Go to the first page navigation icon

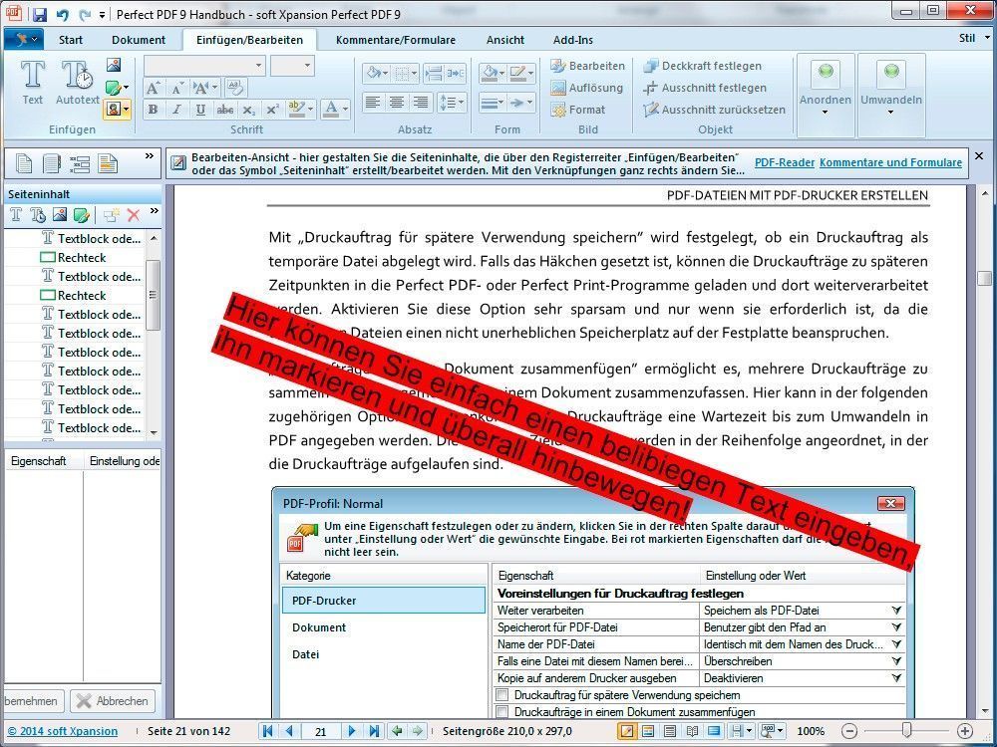(x=267, y=731)
